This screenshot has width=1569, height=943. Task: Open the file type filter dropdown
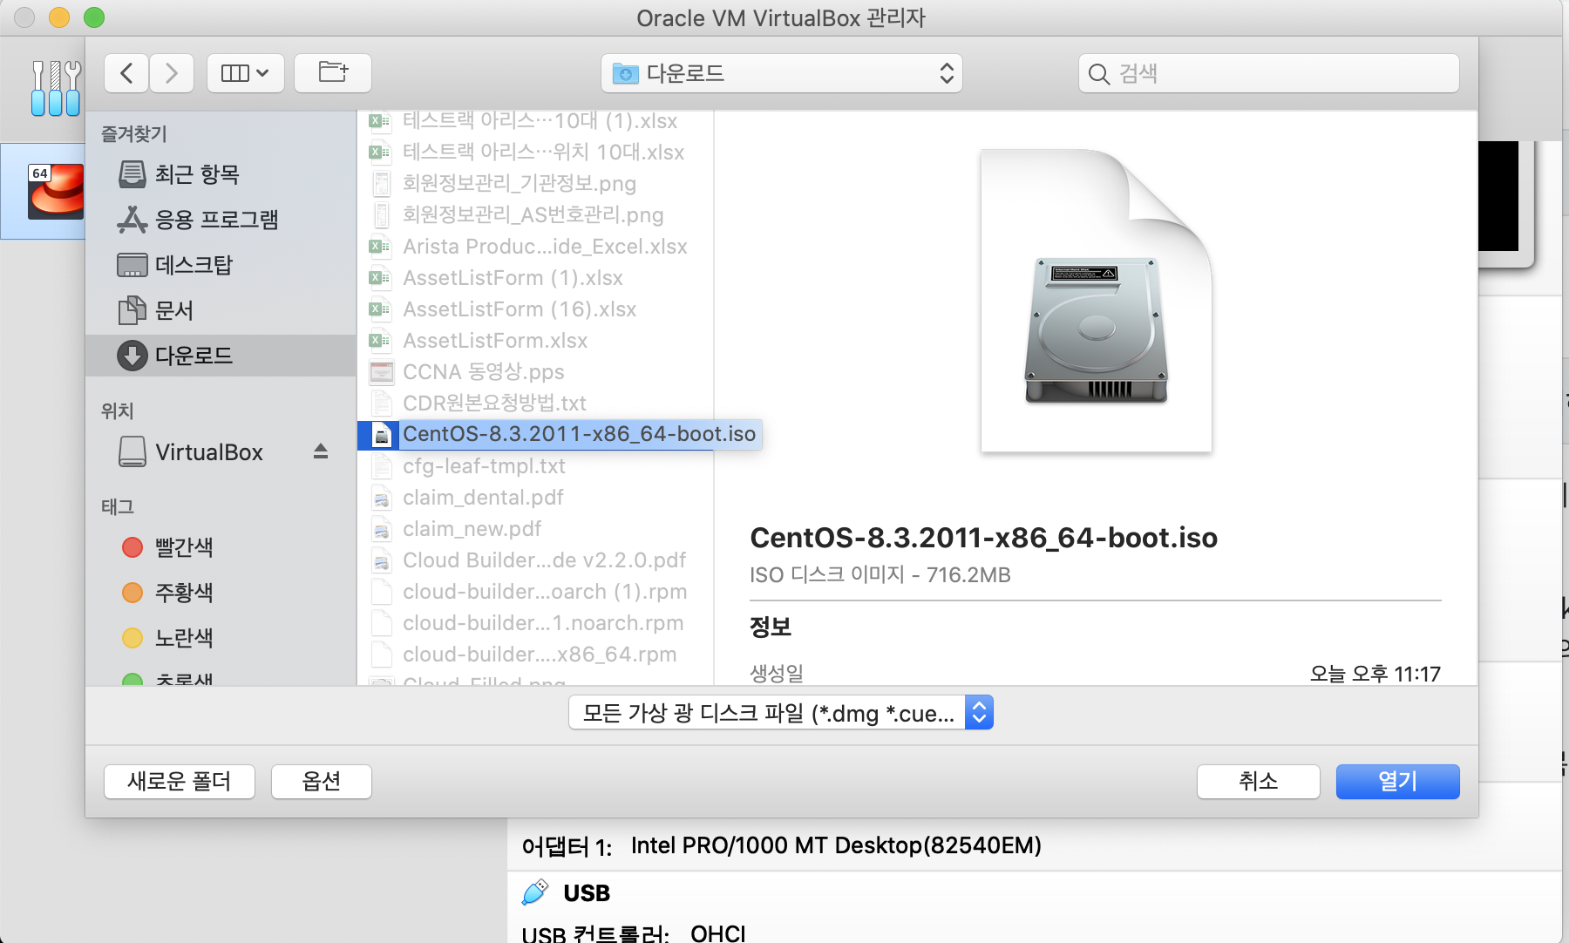point(781,713)
